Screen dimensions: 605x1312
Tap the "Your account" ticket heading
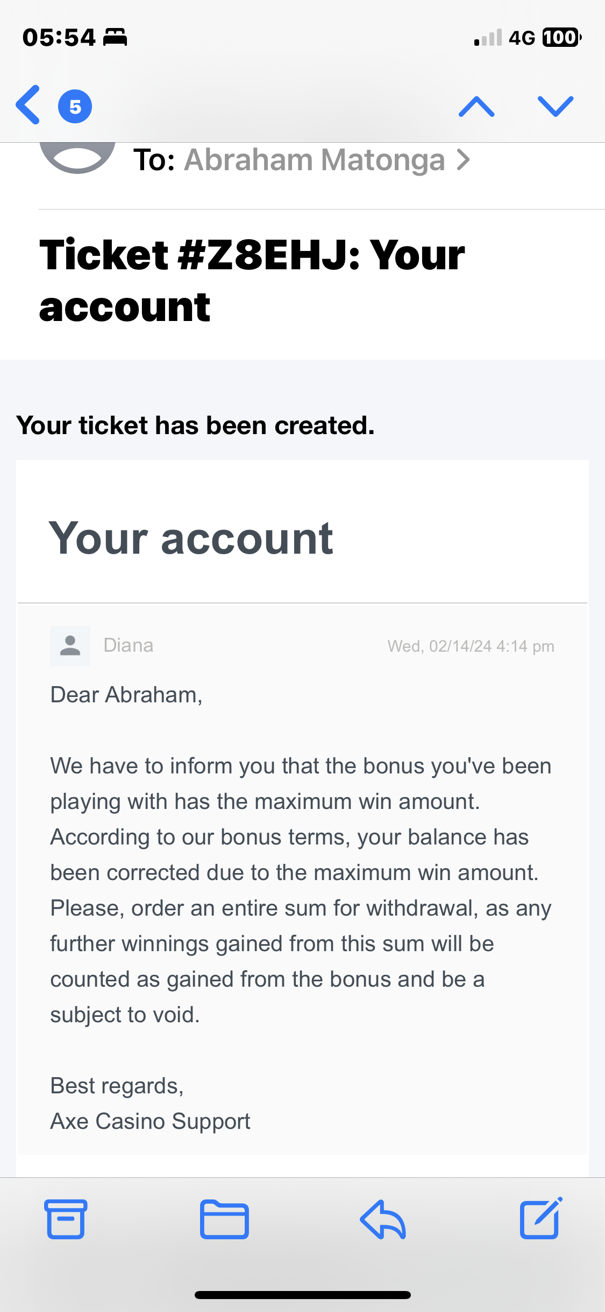tap(191, 538)
